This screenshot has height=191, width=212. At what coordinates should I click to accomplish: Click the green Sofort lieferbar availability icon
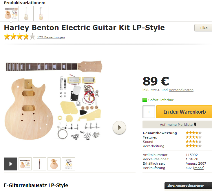pos(145,100)
